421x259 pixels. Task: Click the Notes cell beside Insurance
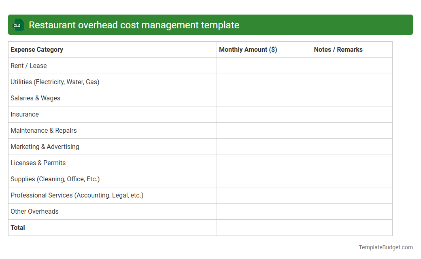[352, 114]
